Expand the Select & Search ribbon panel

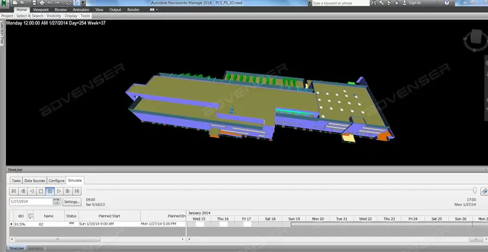point(30,16)
